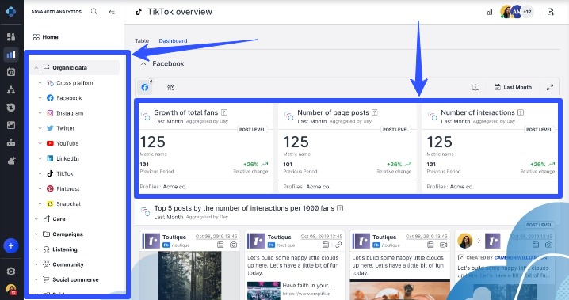The height and width of the screenshot is (300, 569).
Task: Open the hierarchy icon in left rail
Action: point(11,89)
